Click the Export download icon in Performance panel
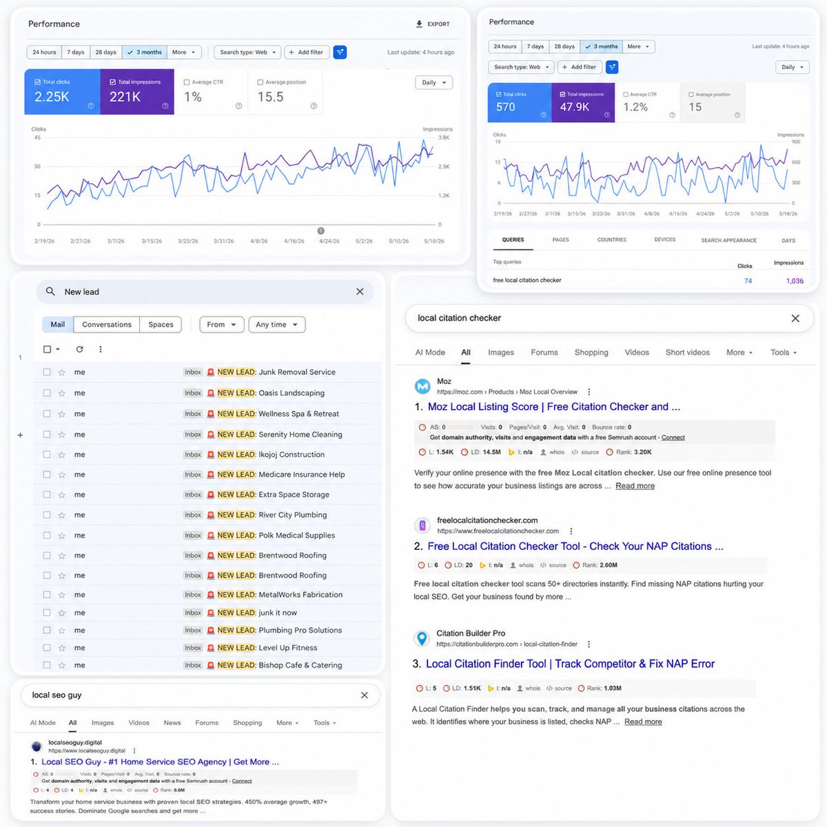This screenshot has height=827, width=827. 419,24
